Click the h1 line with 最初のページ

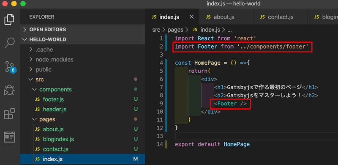tap(266, 88)
